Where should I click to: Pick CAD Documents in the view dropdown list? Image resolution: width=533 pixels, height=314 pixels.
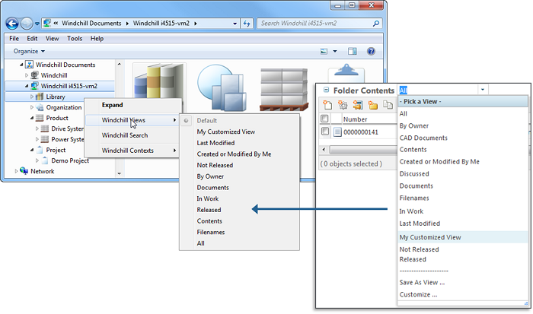pos(423,138)
